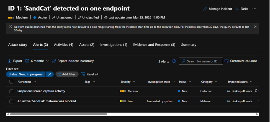Expand the 6 Months time range dropdown
270x122 pixels.
coord(37,61)
